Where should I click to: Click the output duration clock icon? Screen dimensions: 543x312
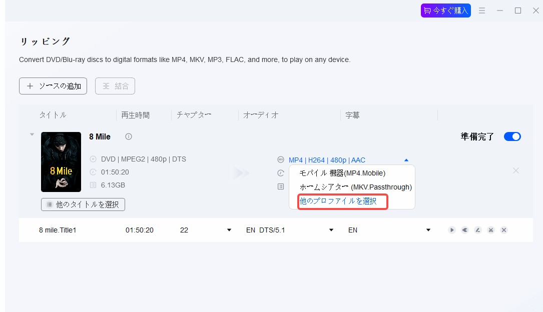(280, 173)
